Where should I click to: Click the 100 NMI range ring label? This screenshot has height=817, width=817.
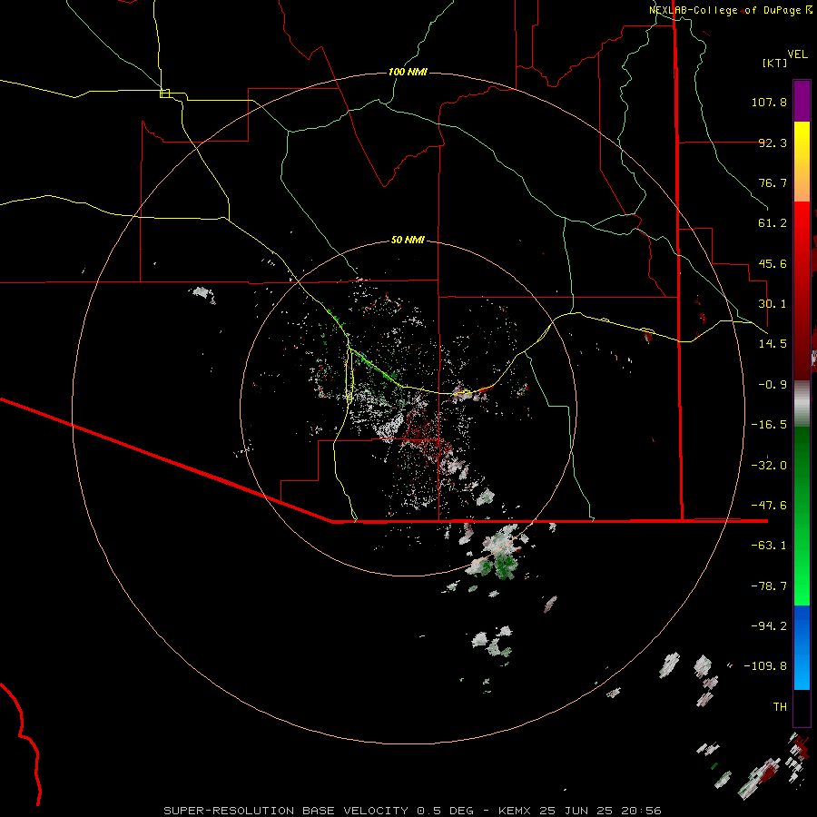coord(408,72)
